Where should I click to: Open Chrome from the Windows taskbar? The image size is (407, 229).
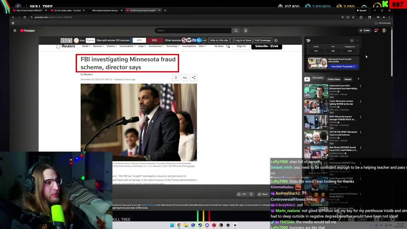(x=179, y=226)
